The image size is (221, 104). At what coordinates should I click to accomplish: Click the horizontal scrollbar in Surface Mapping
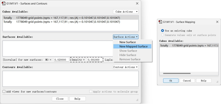[177, 73]
